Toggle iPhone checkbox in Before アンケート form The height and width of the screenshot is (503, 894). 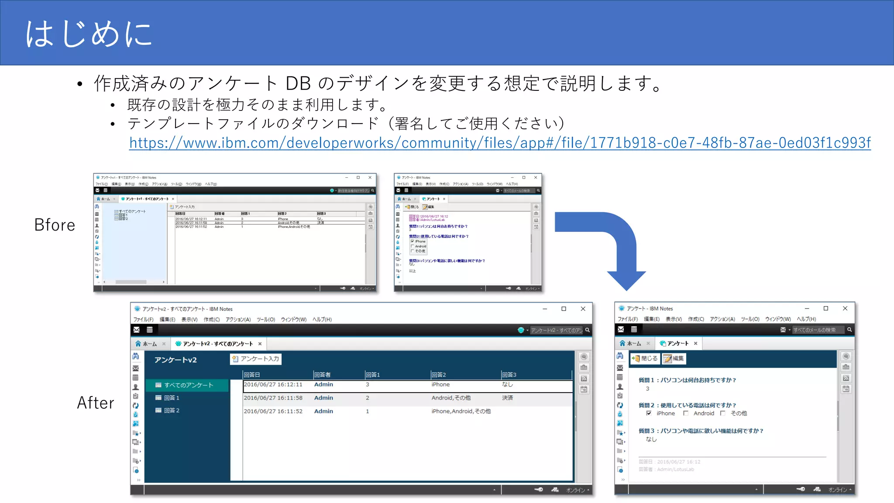413,241
